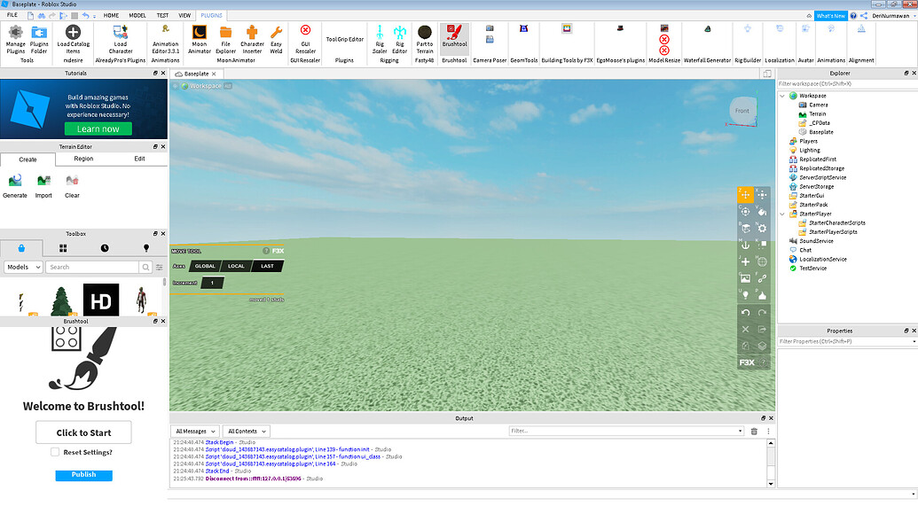Image resolution: width=918 pixels, height=514 pixels.
Task: Select the F3X Anchor tool
Action: coord(745,245)
